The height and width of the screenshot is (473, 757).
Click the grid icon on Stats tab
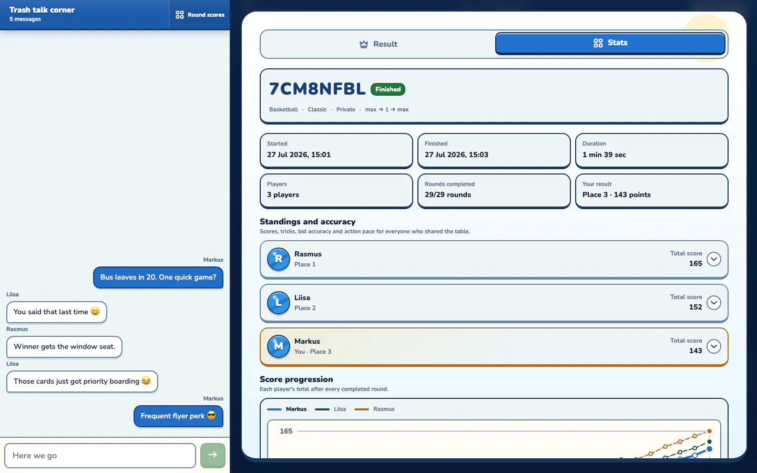(x=598, y=43)
